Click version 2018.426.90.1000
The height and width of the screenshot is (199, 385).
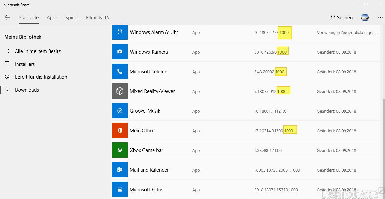pos(270,52)
